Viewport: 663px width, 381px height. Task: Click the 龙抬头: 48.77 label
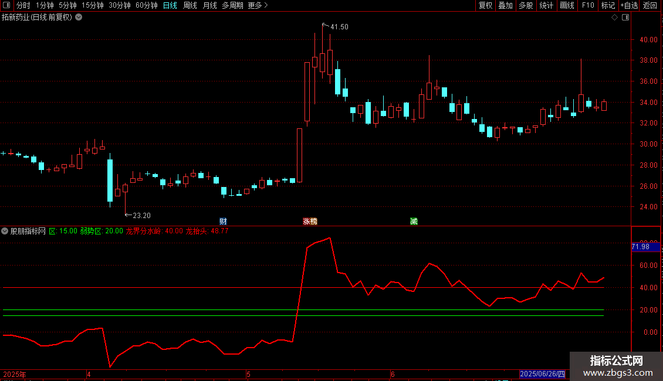[x=207, y=231]
